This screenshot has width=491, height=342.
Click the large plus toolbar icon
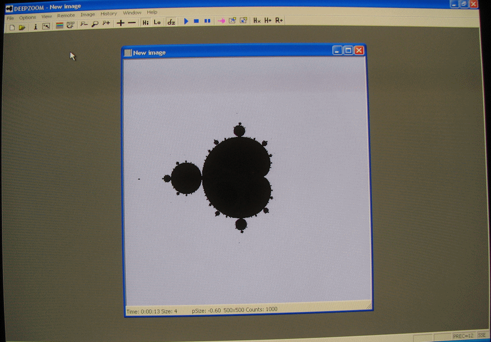[120, 23]
